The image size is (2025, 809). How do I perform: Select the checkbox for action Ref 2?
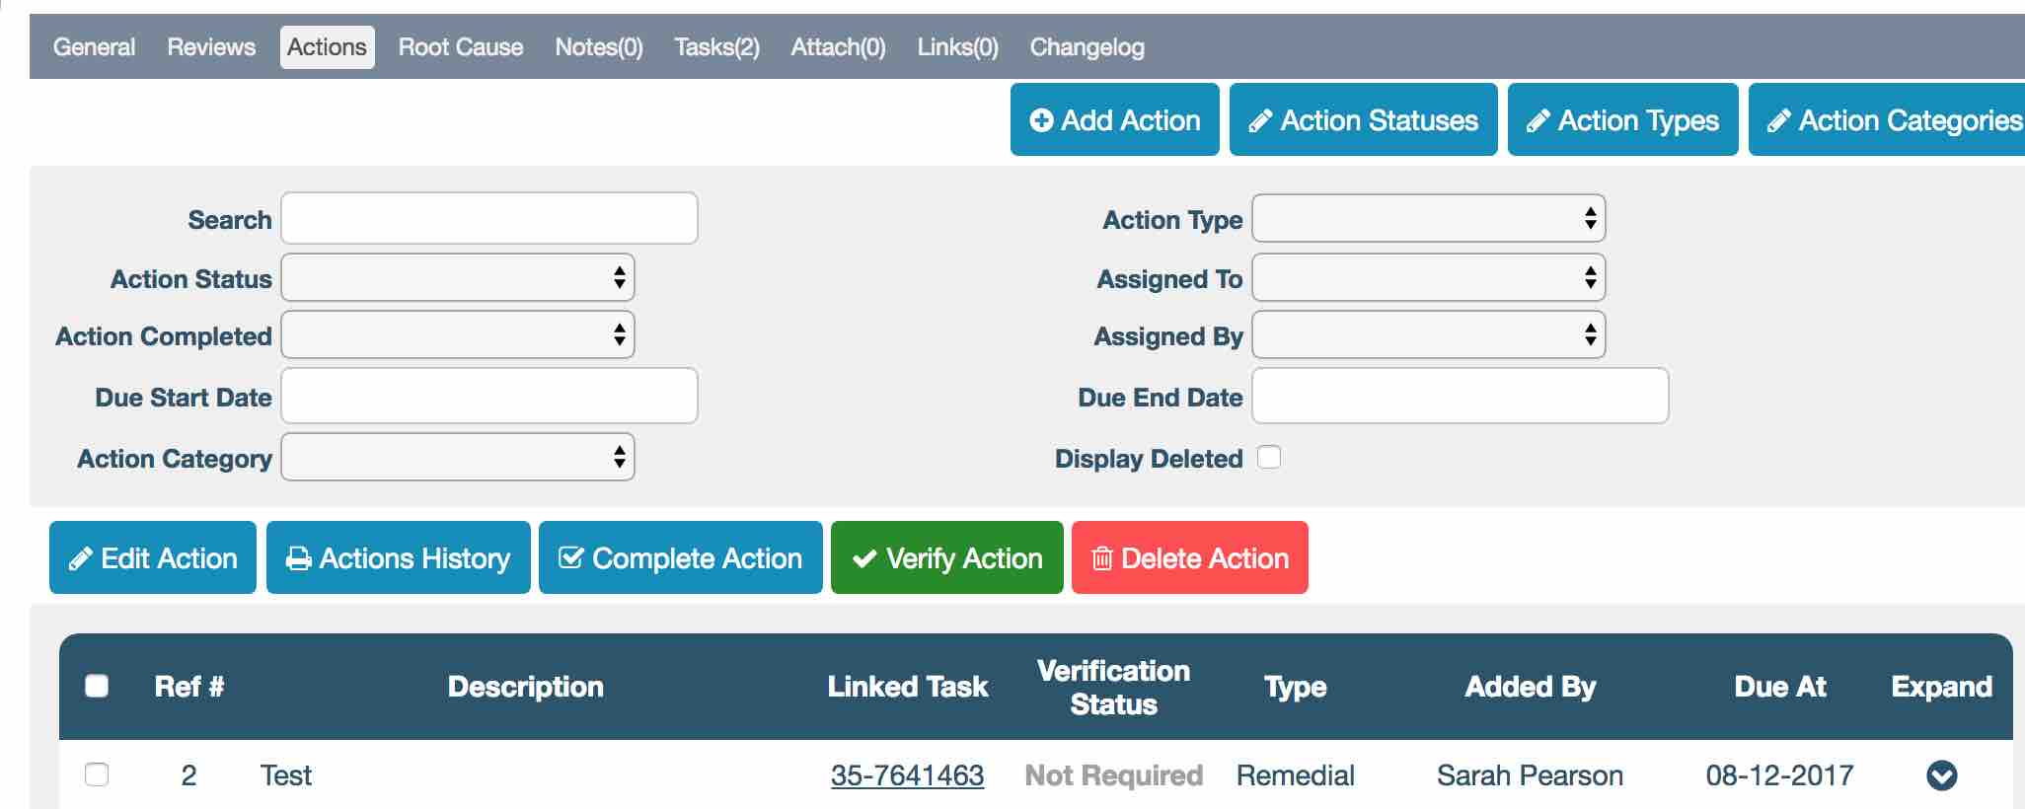click(97, 774)
